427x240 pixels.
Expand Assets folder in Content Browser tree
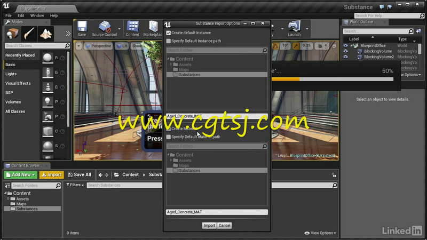(x=9, y=198)
